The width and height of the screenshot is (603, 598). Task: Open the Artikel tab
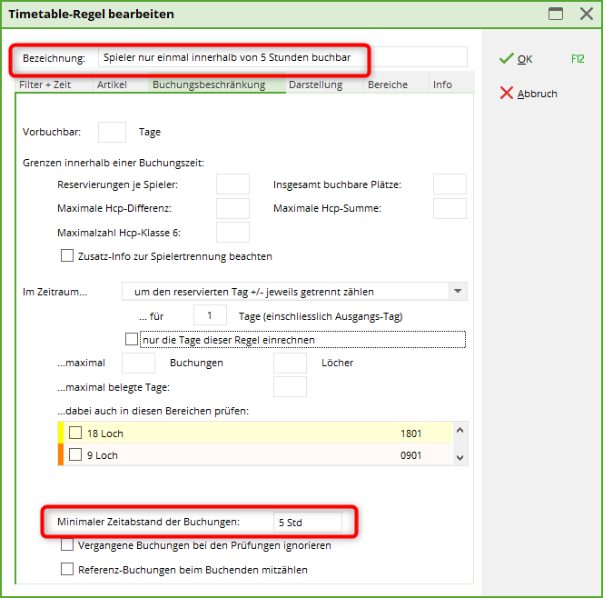click(x=113, y=85)
